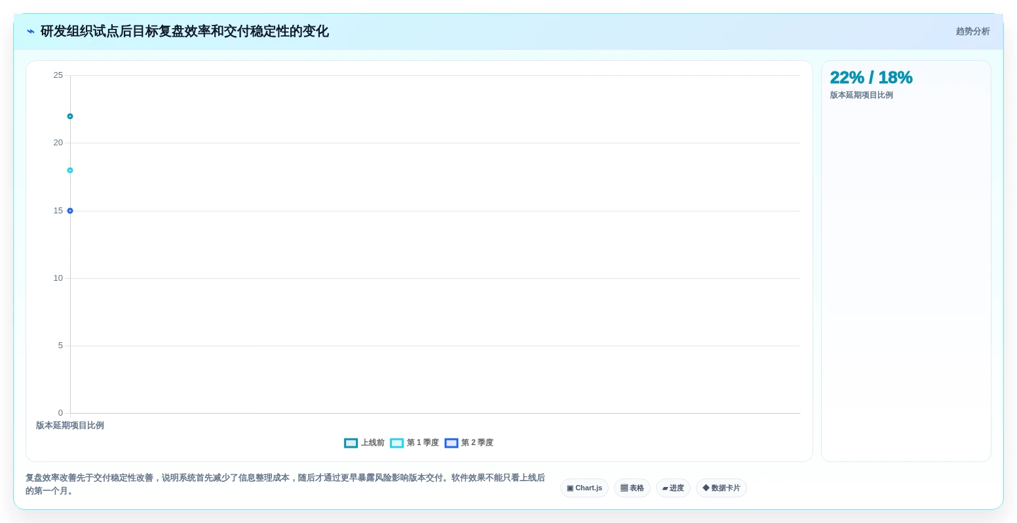Click the 版本延期项目比例 label under metric
1017x523 pixels.
tap(861, 95)
